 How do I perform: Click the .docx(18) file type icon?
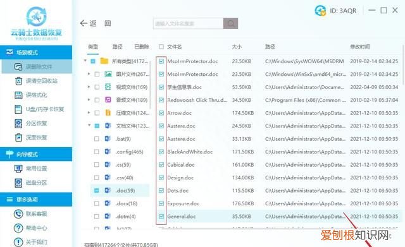pos(108,203)
